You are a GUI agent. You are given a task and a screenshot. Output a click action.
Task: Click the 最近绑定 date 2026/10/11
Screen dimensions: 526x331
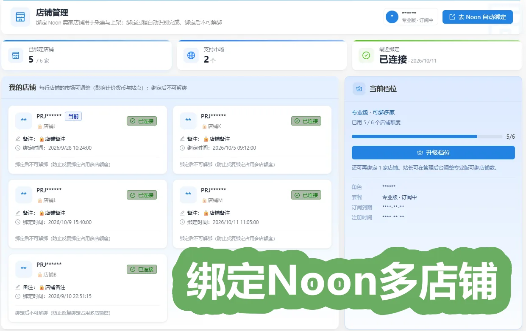(424, 60)
